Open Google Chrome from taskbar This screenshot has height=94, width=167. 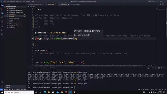coord(62,92)
